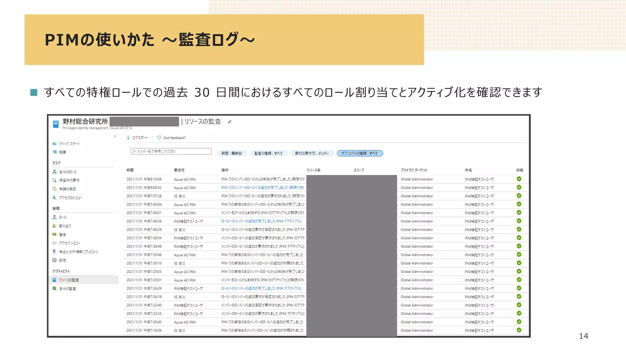Click the エクスポート button
Screen dimensions: 626x352
(137, 138)
